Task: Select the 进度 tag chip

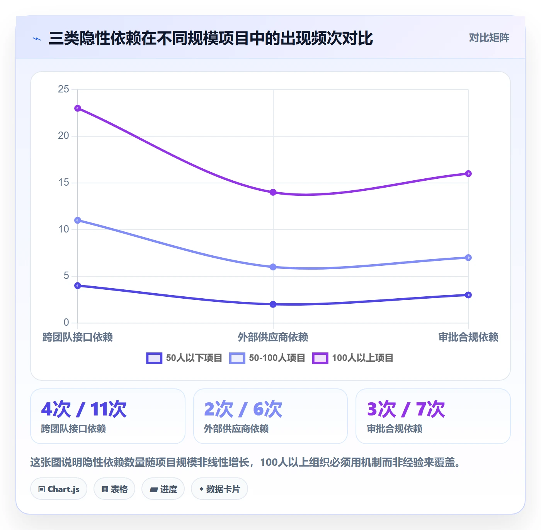Action: coord(163,489)
